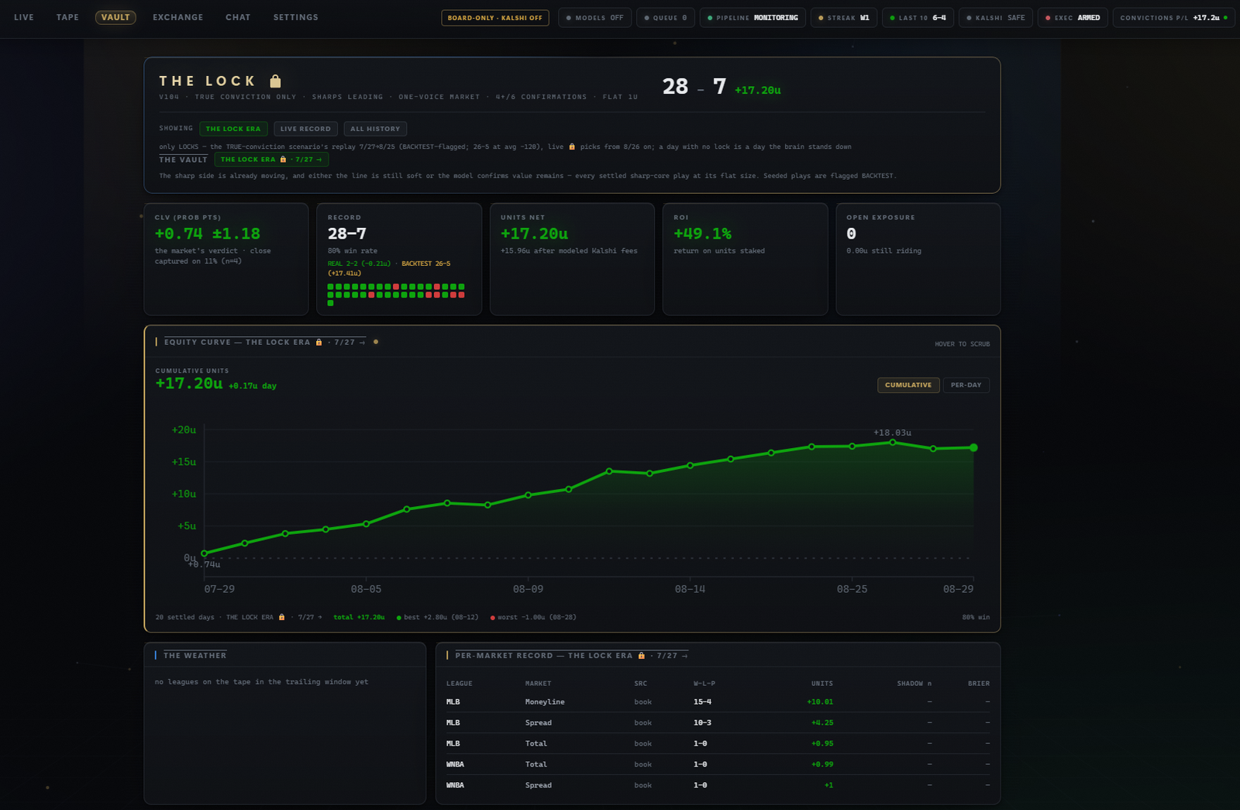
Task: Select the +18.03u peak point on the equity curve
Action: 893,443
